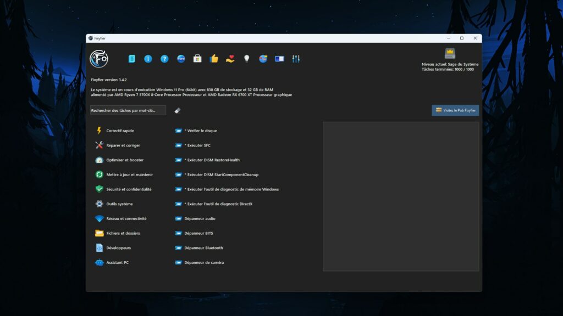
Task: Select the Développeurs category
Action: pyautogui.click(x=113, y=248)
